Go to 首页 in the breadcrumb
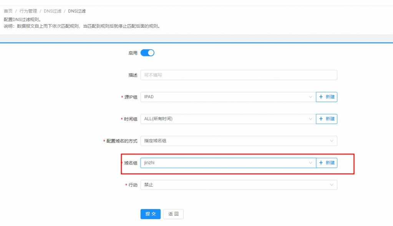Image resolution: width=393 pixels, height=226 pixels. tap(8, 11)
